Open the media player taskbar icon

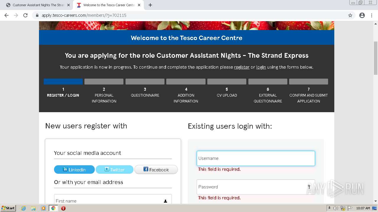click(43, 208)
